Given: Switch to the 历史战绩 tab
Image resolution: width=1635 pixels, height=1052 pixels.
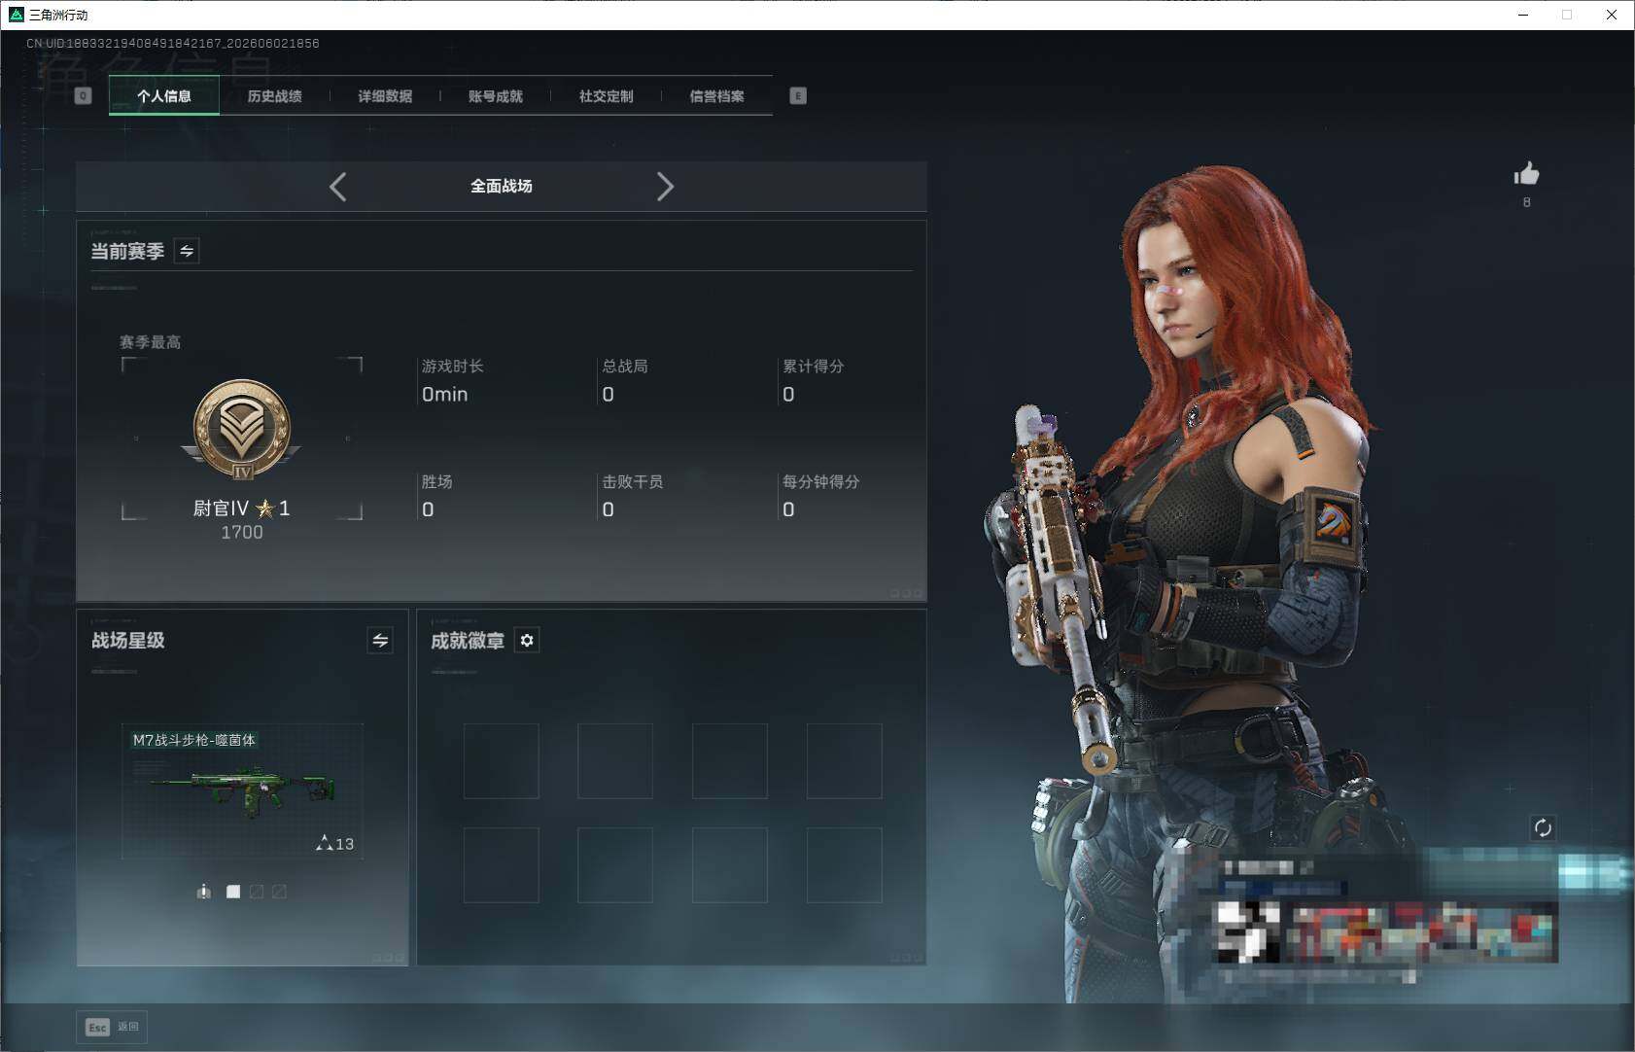Looking at the screenshot, I should 275,96.
